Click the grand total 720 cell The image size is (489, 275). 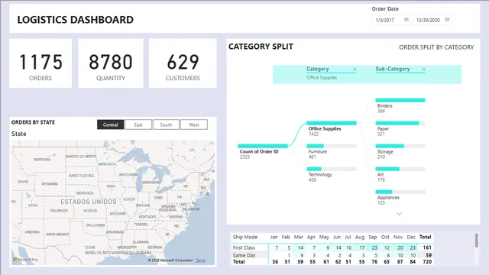[x=427, y=262]
